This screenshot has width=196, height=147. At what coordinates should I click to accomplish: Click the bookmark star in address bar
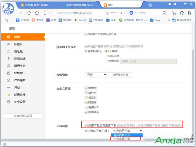[x=112, y=13]
